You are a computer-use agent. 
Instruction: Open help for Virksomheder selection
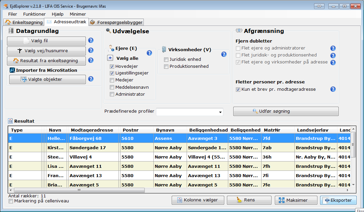click(224, 54)
